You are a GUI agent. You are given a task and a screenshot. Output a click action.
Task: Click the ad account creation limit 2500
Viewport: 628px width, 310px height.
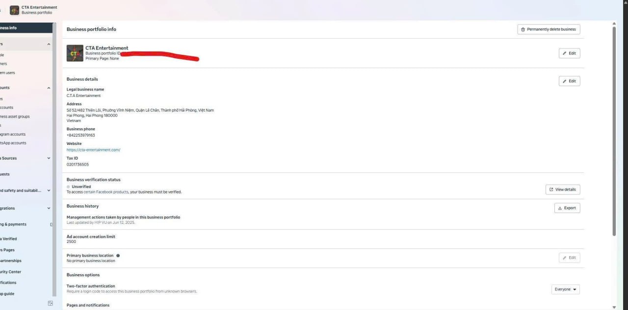click(x=71, y=241)
